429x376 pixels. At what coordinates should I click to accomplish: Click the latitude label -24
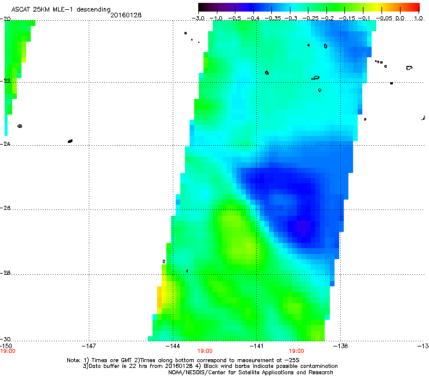pos(5,143)
